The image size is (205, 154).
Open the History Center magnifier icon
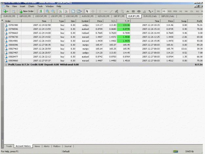pyautogui.click(x=13, y=11)
